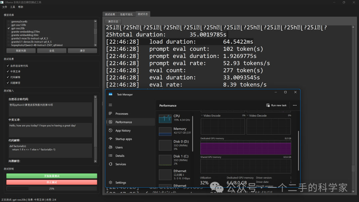
Task: Click the 清空日志 button
Action: (113, 22)
